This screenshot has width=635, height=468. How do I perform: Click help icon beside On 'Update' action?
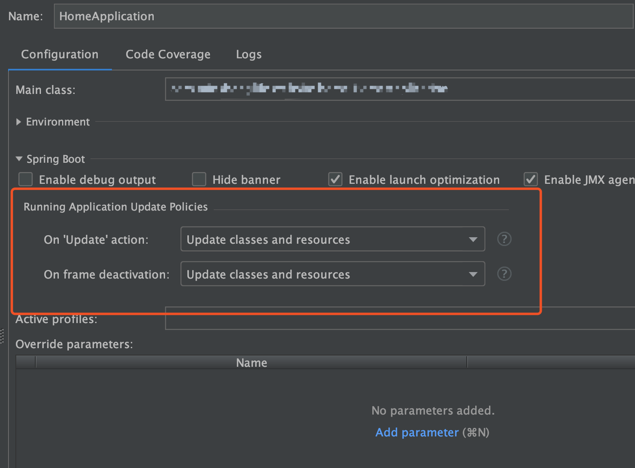[x=504, y=239]
